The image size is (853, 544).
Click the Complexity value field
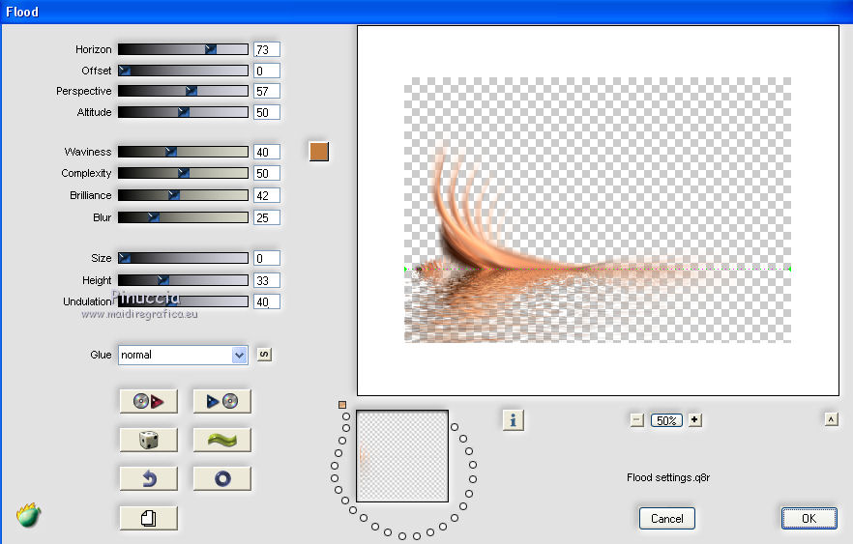pyautogui.click(x=267, y=173)
